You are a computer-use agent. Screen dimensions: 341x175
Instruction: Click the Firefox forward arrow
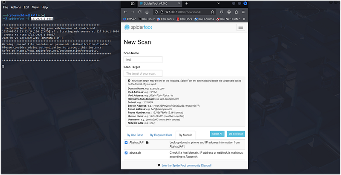(x=133, y=12)
